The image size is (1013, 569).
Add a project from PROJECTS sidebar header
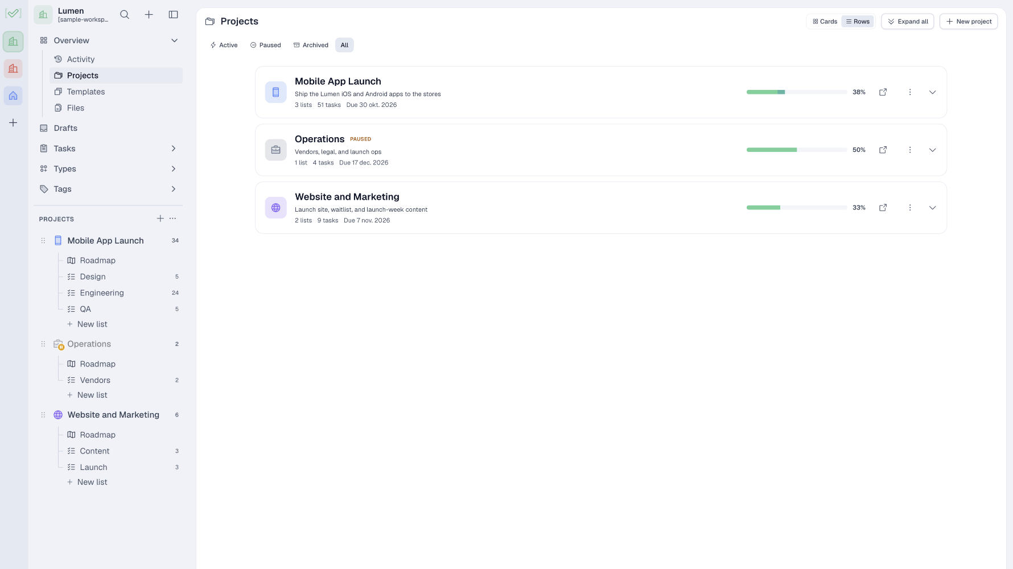click(x=160, y=218)
